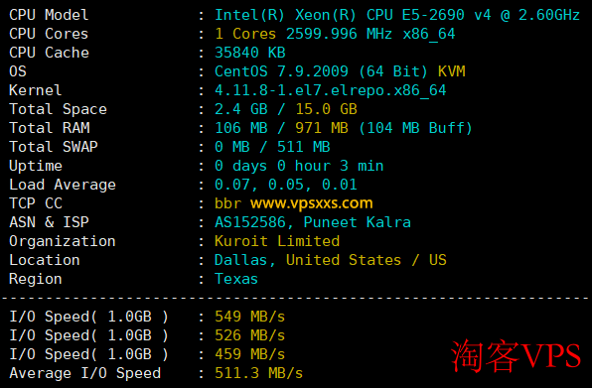Click the AS152586 ASN text
The height and width of the screenshot is (388, 592).
click(250, 222)
